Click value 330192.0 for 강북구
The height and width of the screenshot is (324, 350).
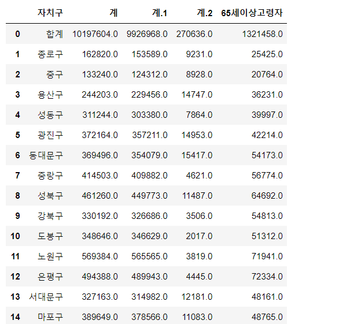pyautogui.click(x=100, y=215)
